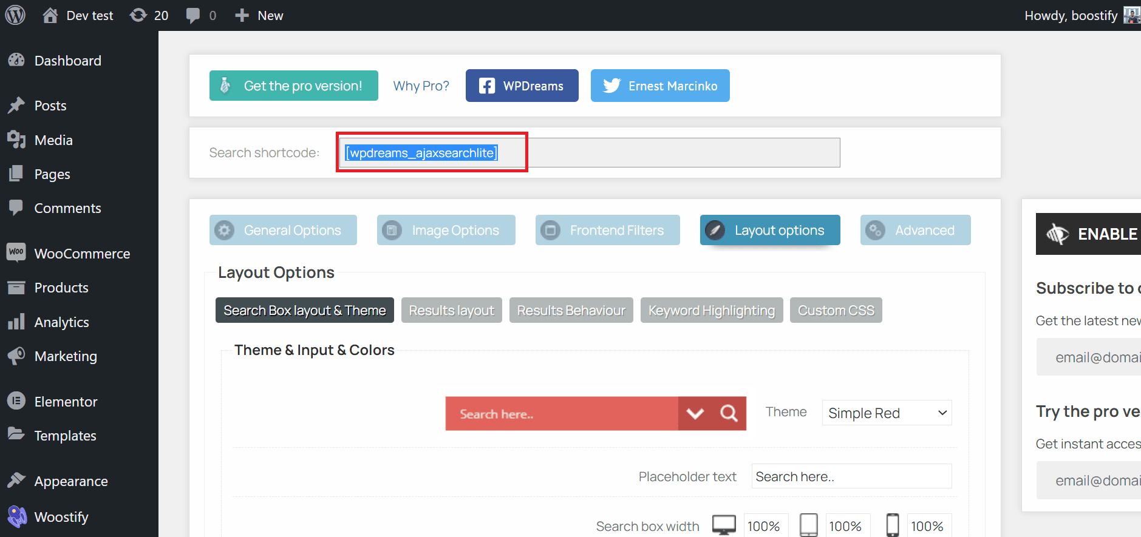The height and width of the screenshot is (537, 1141).
Task: Click the Templates folder icon
Action: (x=16, y=434)
